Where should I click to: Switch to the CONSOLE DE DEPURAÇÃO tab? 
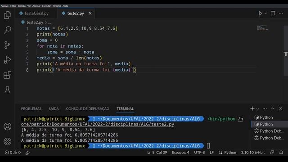pyautogui.click(x=88, y=108)
